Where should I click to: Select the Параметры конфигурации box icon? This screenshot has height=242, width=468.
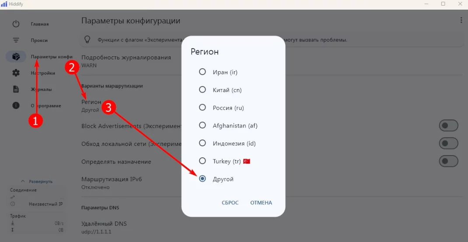tap(16, 57)
